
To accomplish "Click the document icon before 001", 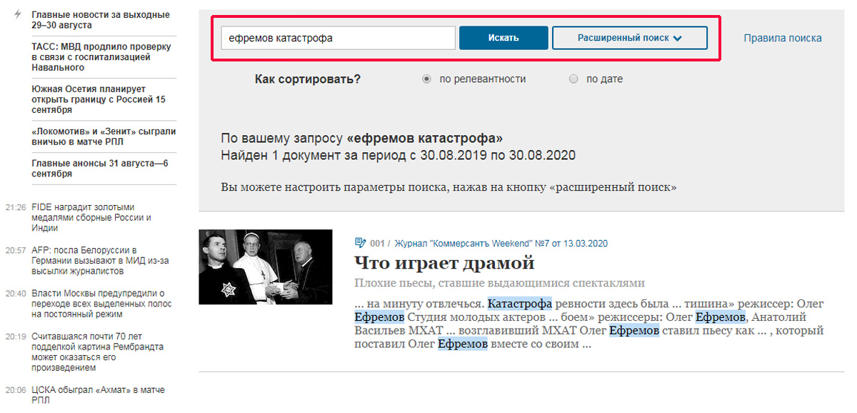I will click(360, 244).
